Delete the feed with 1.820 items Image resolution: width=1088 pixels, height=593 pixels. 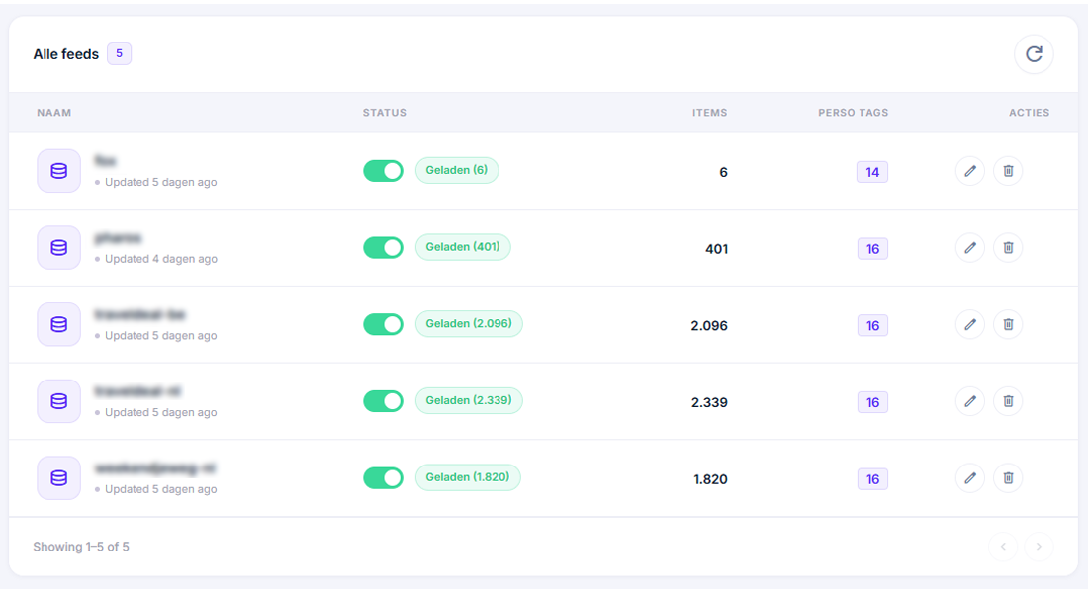1008,478
